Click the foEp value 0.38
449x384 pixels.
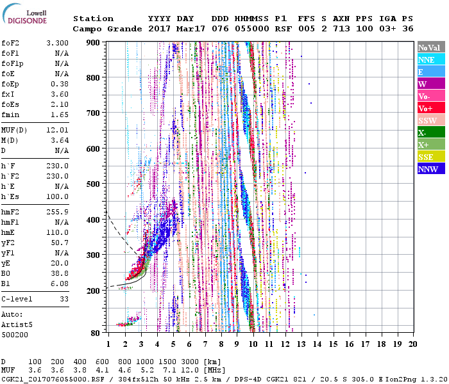click(60, 84)
